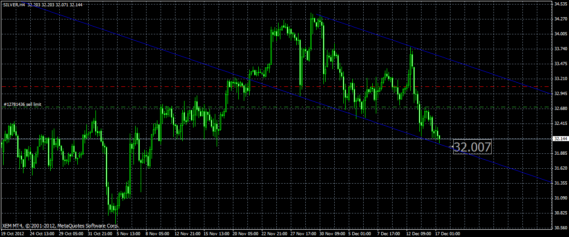Click the 24 Oct 13:00 time label
Screen dimensions: 569x237
tap(43, 234)
